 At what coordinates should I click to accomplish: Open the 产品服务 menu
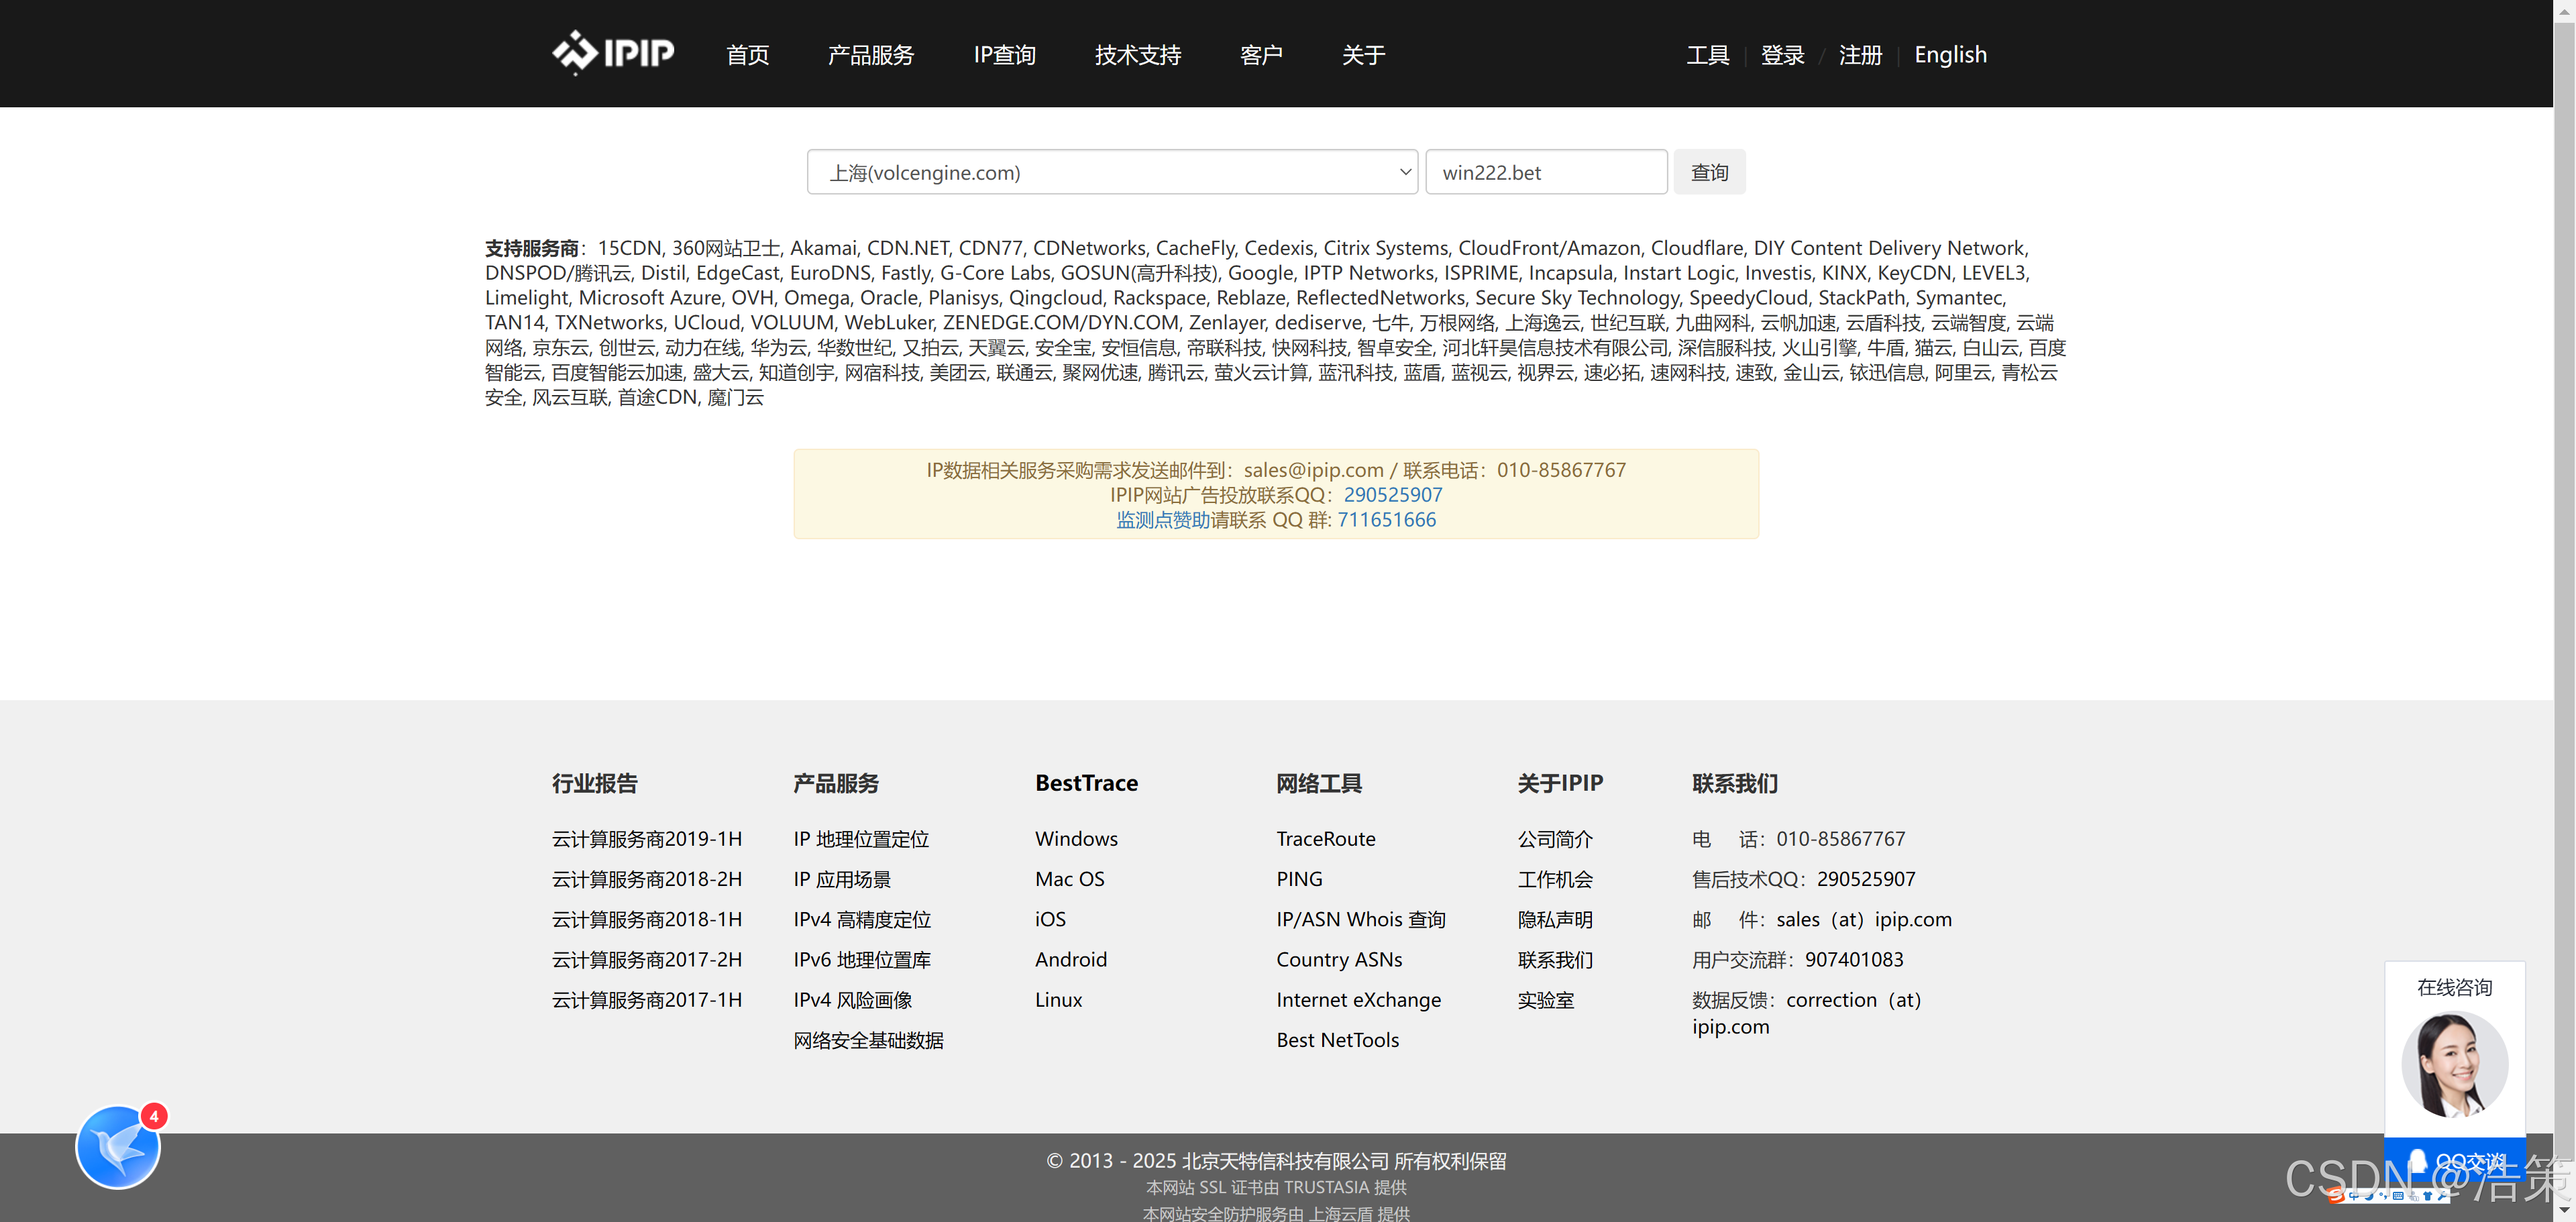pos(870,55)
